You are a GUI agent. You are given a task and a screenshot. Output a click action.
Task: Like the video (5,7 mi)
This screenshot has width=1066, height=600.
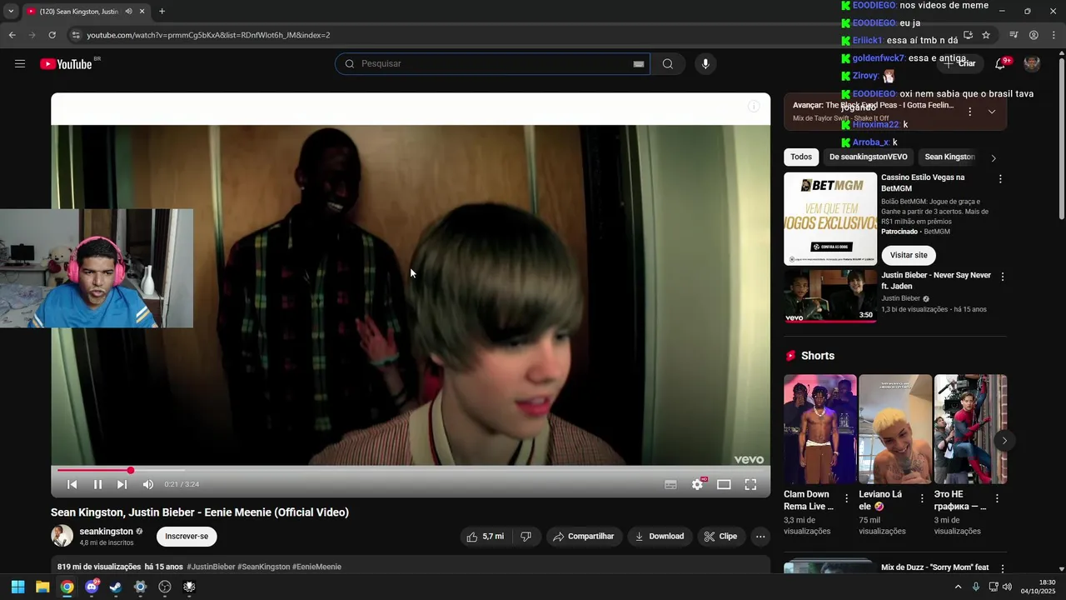click(486, 537)
